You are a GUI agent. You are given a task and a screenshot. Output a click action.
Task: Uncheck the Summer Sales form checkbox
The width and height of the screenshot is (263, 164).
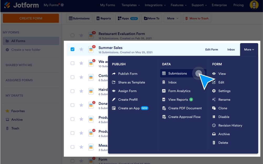(x=73, y=49)
